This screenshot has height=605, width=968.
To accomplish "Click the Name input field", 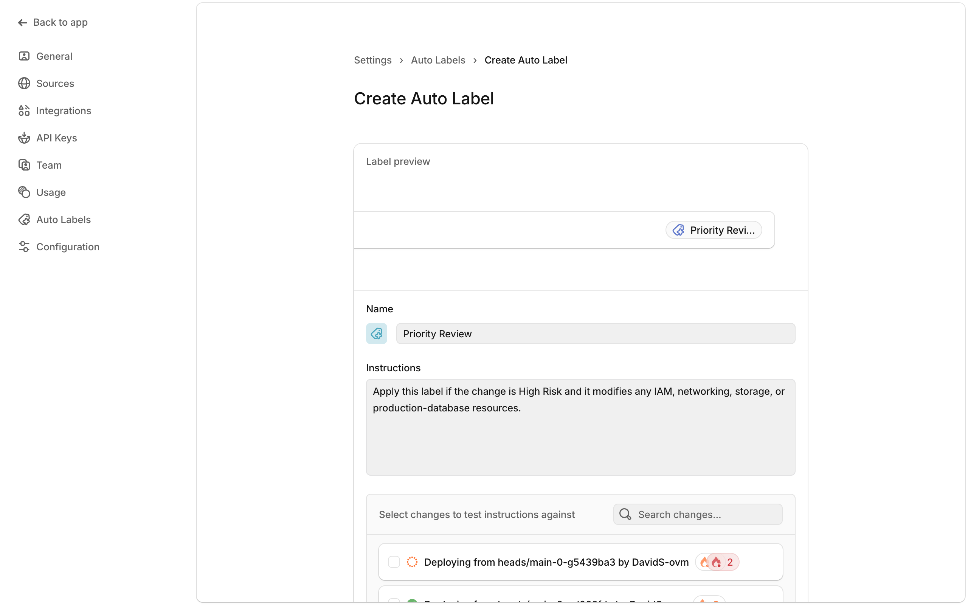I will click(595, 333).
